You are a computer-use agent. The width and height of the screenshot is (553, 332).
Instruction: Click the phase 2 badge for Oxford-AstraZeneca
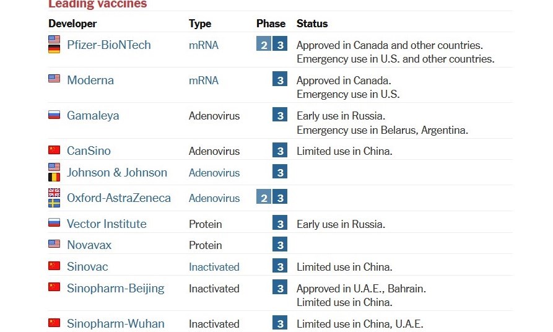(x=264, y=198)
